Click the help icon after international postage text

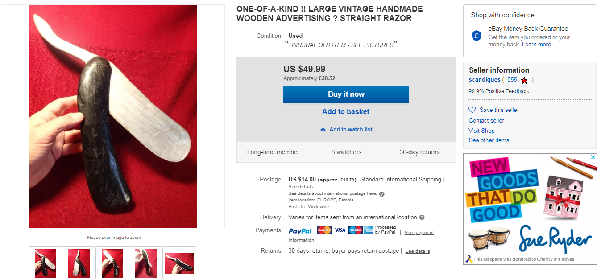tap(382, 194)
